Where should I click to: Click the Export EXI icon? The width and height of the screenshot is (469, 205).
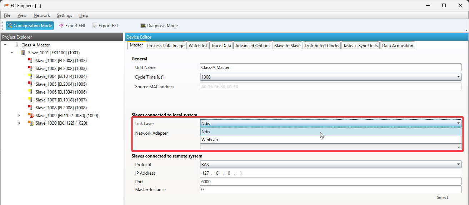[x=95, y=26]
